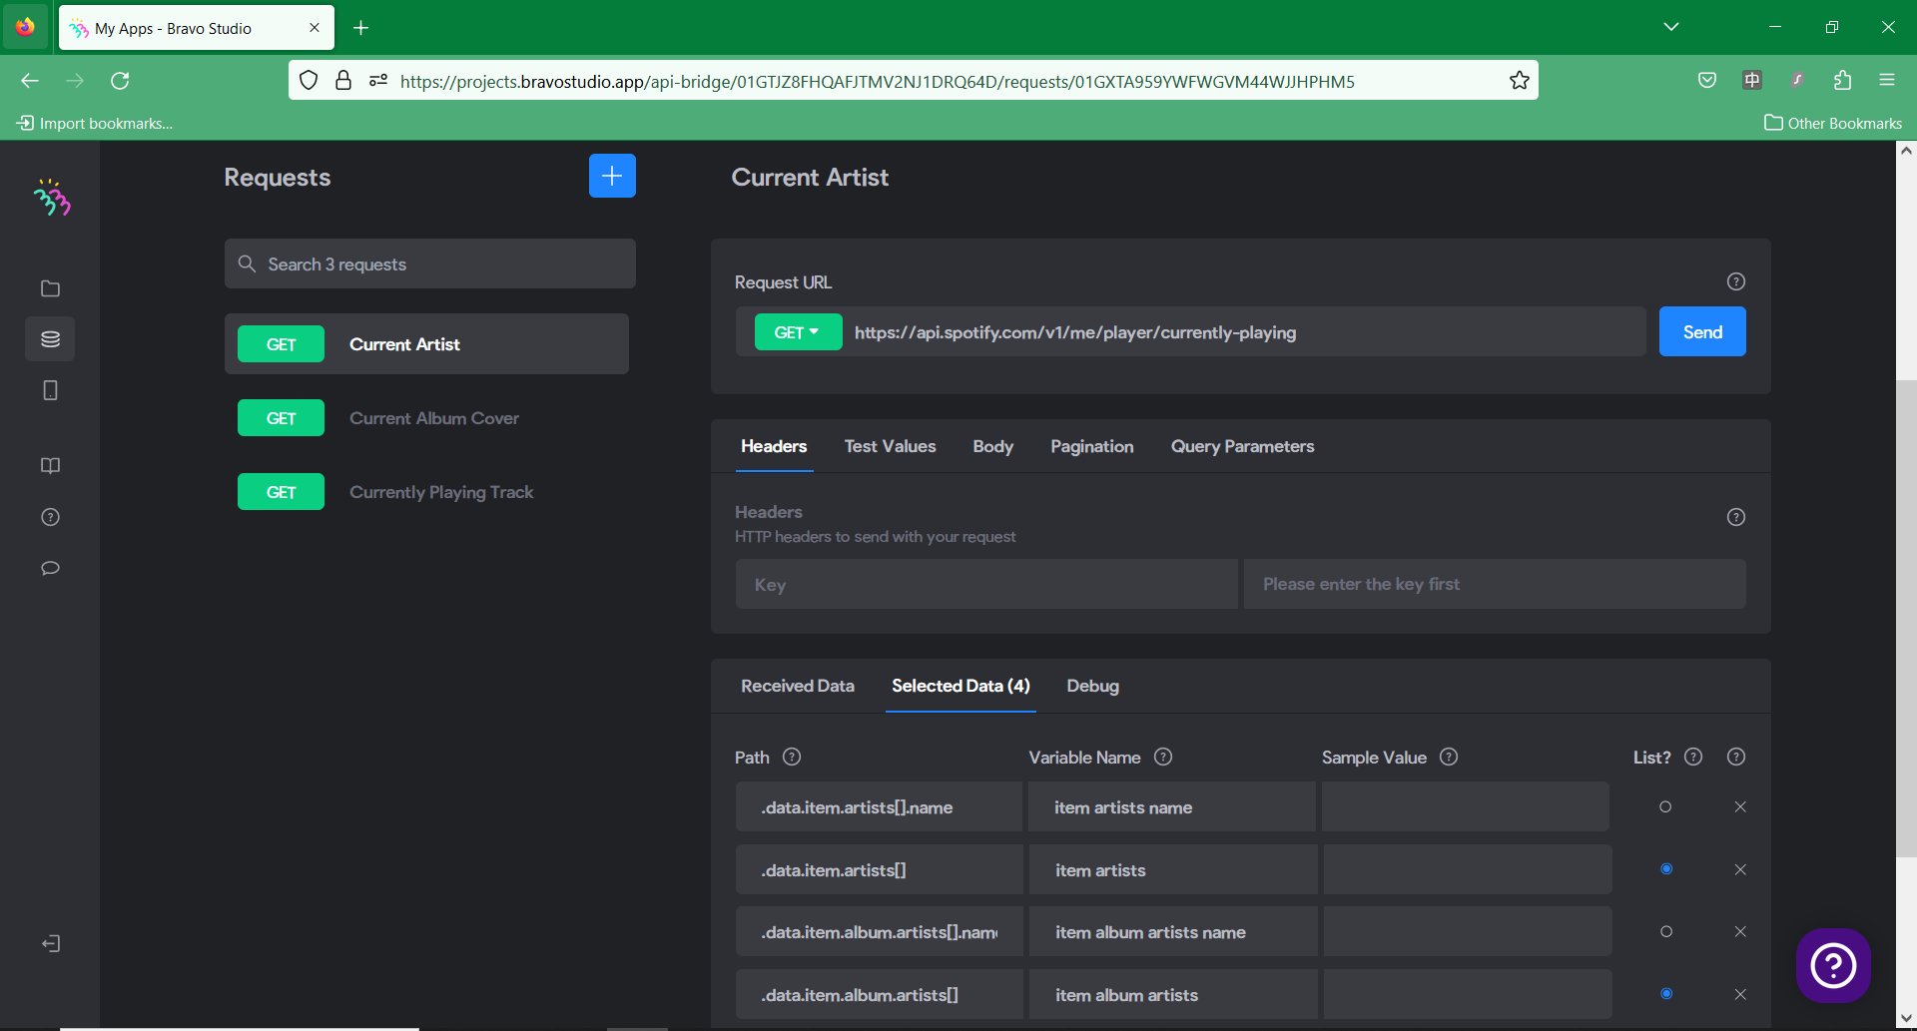Screen dimensions: 1917x1031
Task: Toggle List radio for item artists
Action: (x=1666, y=868)
